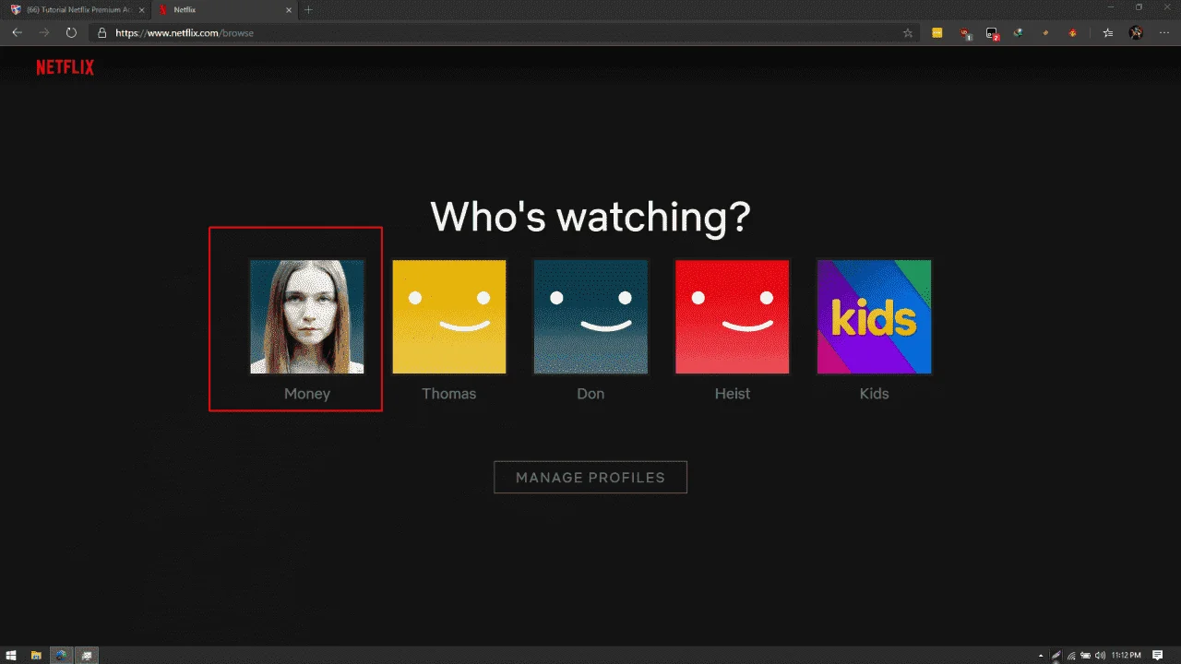Close the Tutorial Netflix Premium tab

point(140,9)
